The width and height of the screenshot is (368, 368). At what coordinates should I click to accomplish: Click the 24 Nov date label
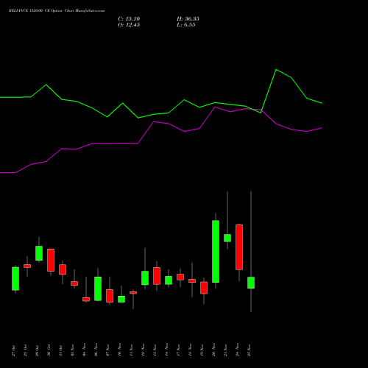click(237, 350)
